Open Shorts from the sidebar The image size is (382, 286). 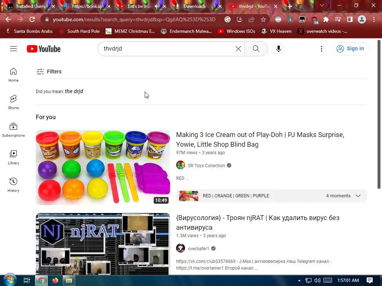[x=13, y=102]
